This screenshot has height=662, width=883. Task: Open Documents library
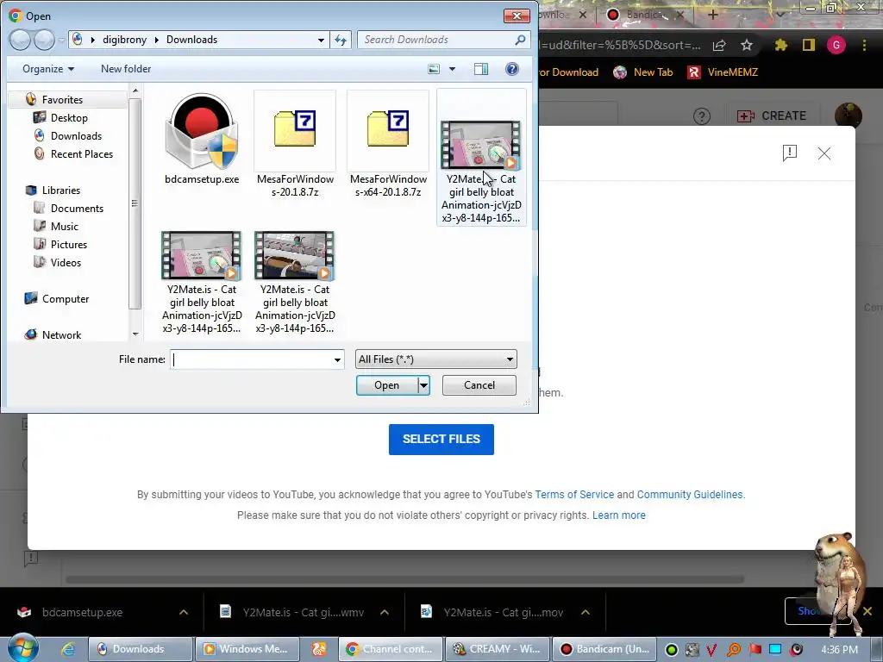coord(77,209)
